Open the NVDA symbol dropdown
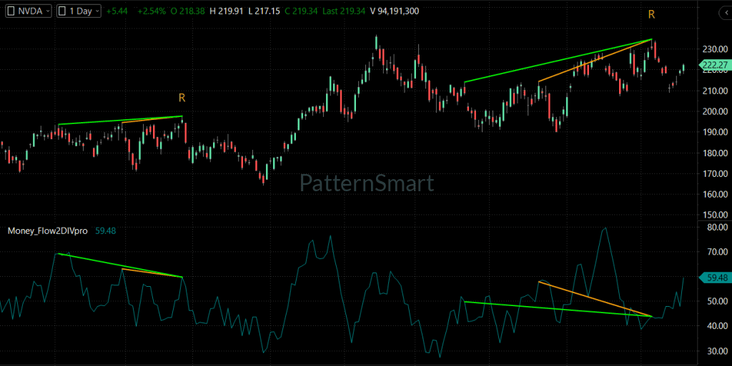 click(28, 11)
